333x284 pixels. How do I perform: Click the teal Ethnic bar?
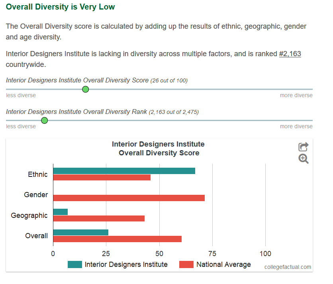[x=124, y=171]
